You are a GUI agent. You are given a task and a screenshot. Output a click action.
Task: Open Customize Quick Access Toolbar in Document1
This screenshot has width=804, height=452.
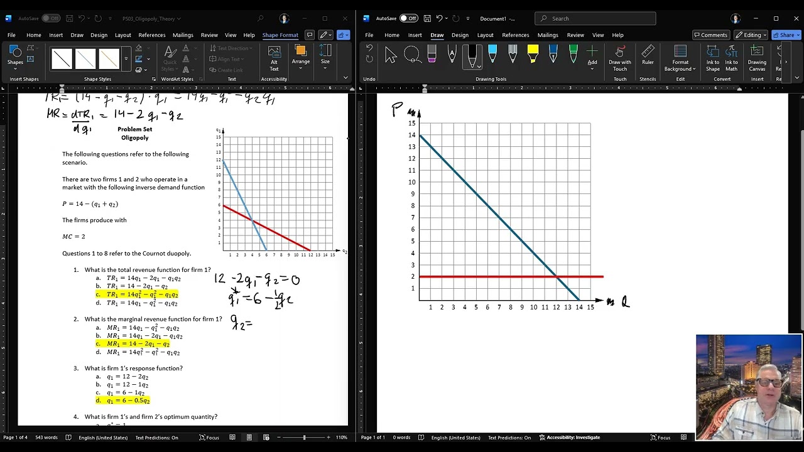(x=468, y=18)
